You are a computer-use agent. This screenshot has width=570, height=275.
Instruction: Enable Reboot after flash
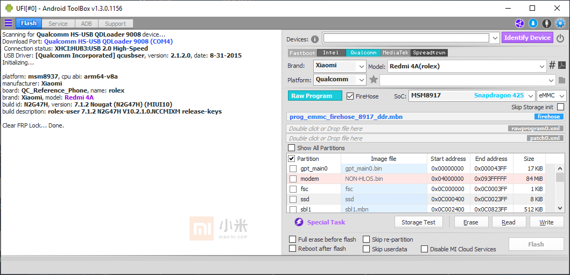(292, 249)
